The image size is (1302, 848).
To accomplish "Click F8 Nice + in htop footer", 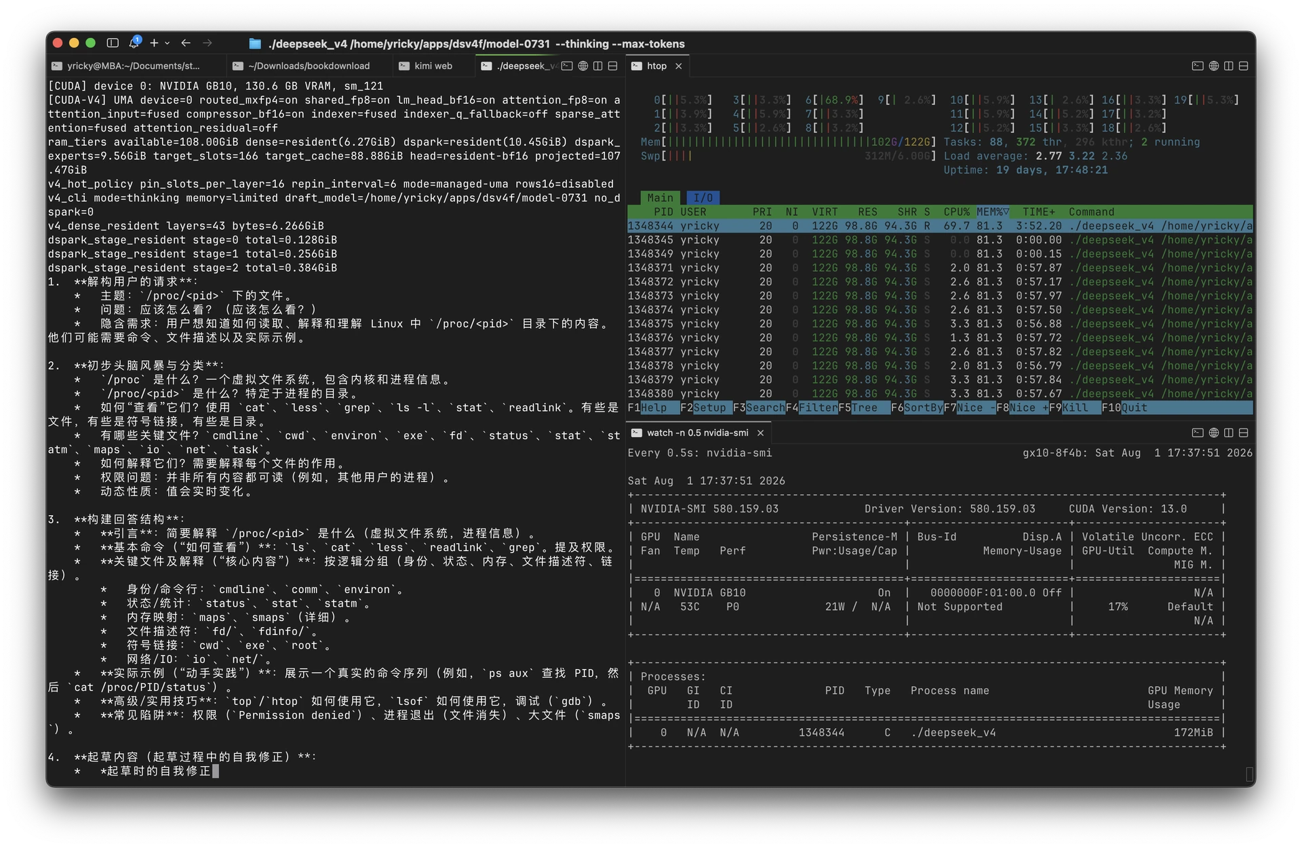I will [x=1022, y=407].
